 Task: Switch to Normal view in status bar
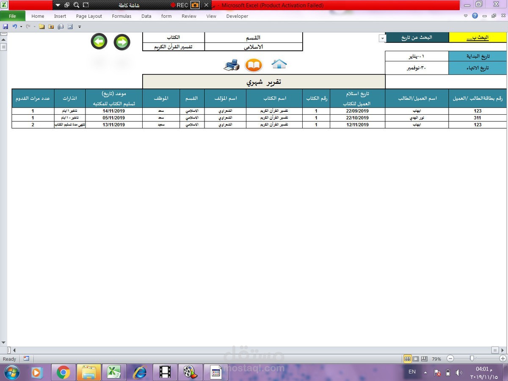407,359
